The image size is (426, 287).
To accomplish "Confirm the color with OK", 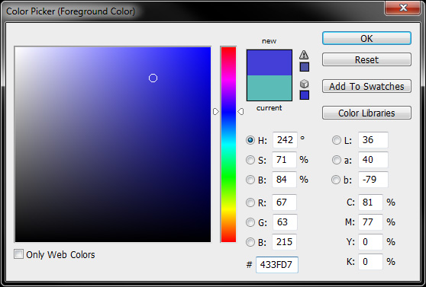I will (366, 38).
